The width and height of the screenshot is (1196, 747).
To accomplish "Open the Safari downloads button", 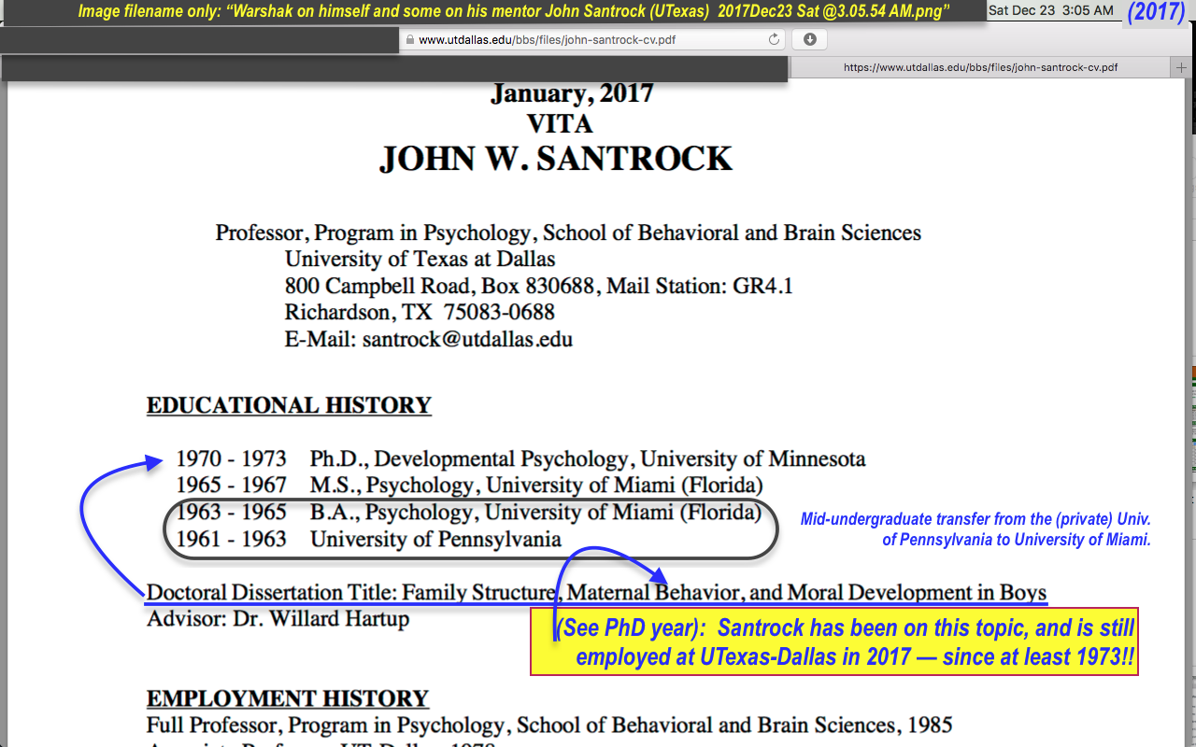I will (x=809, y=39).
